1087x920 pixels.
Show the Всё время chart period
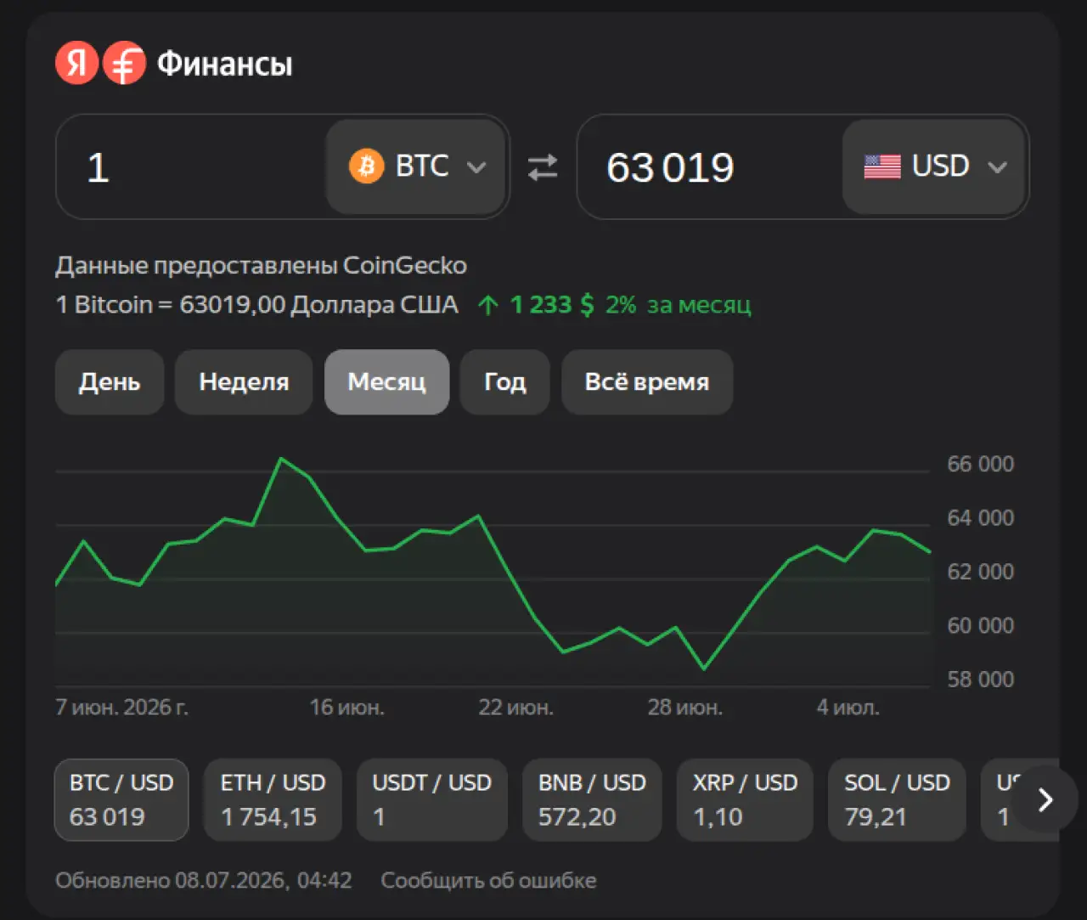647,382
